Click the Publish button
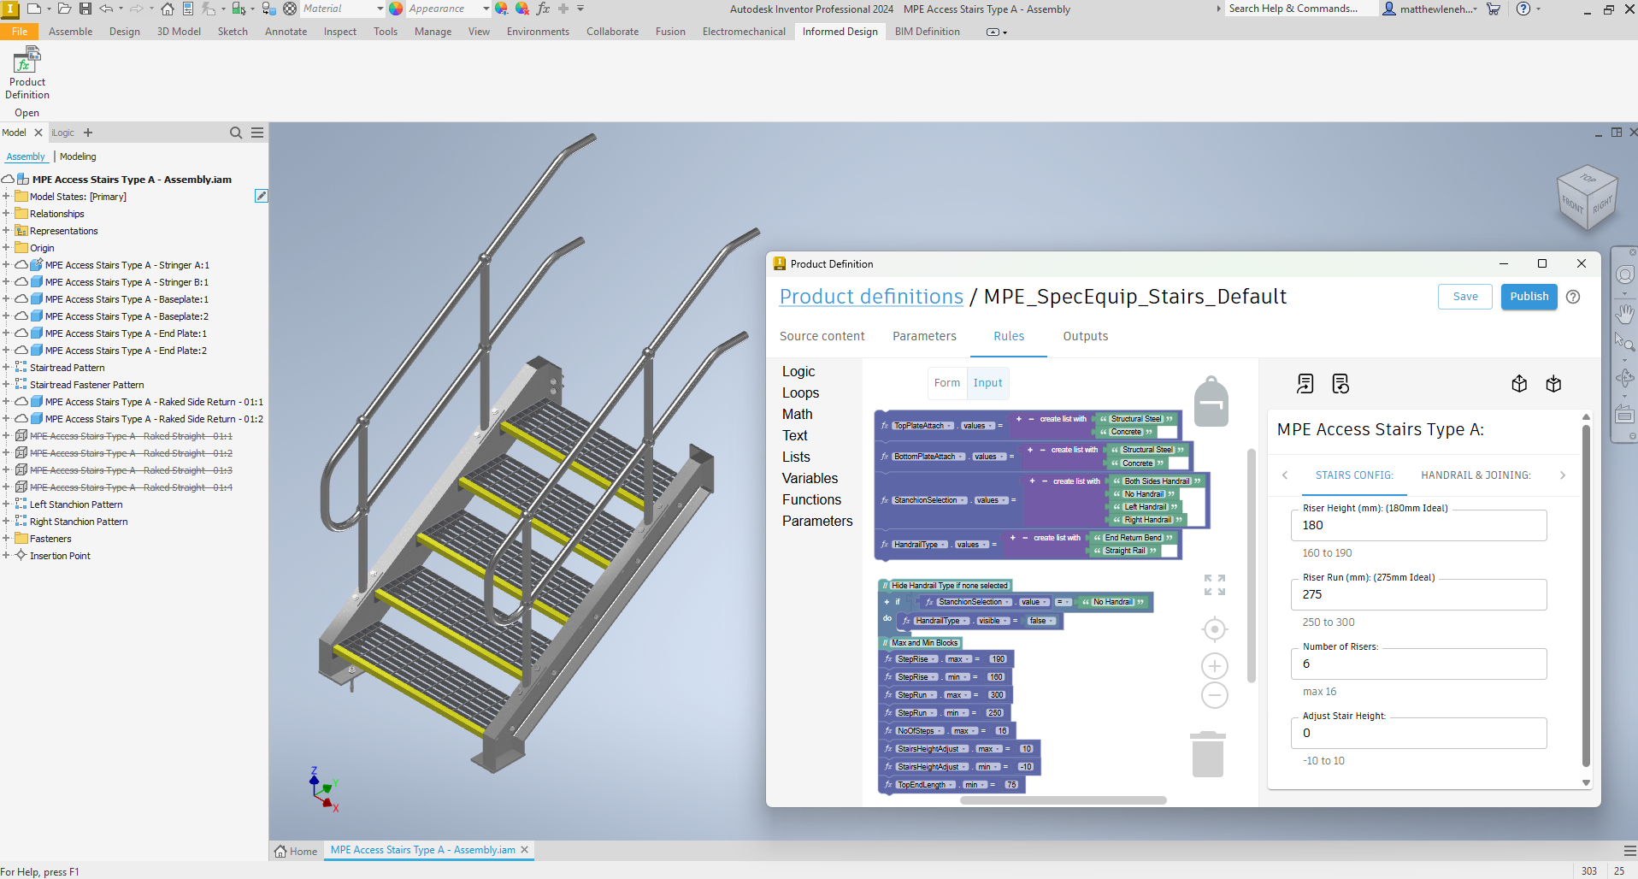This screenshot has width=1638, height=879. click(1529, 297)
